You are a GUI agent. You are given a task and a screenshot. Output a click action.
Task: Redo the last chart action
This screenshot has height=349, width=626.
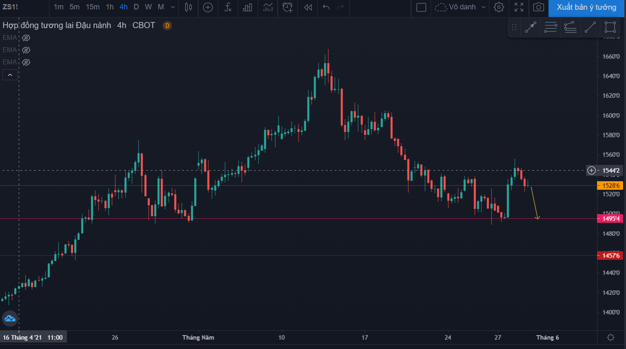[x=341, y=7]
